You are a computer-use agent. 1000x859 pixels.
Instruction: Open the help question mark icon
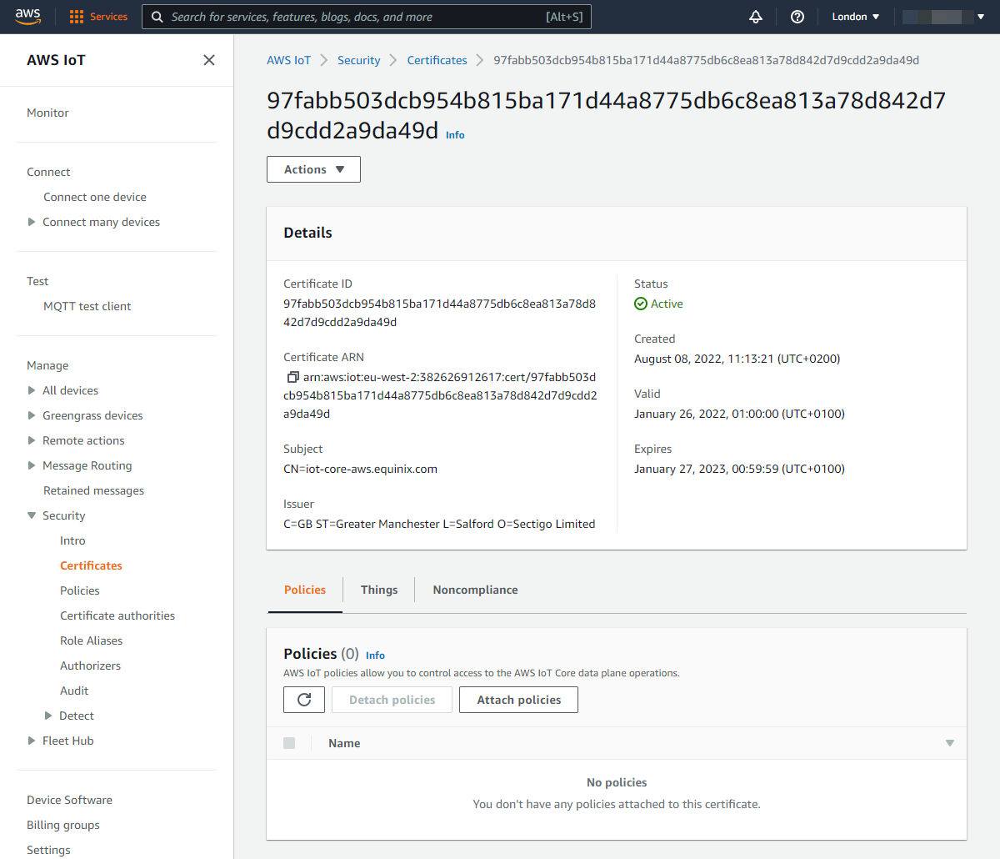[797, 17]
